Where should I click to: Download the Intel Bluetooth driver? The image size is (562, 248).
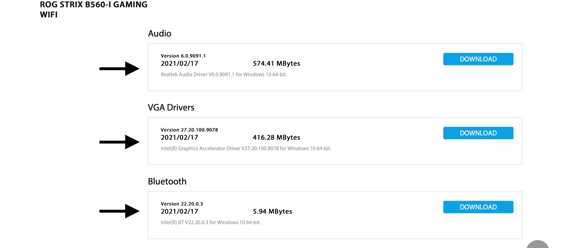478,207
